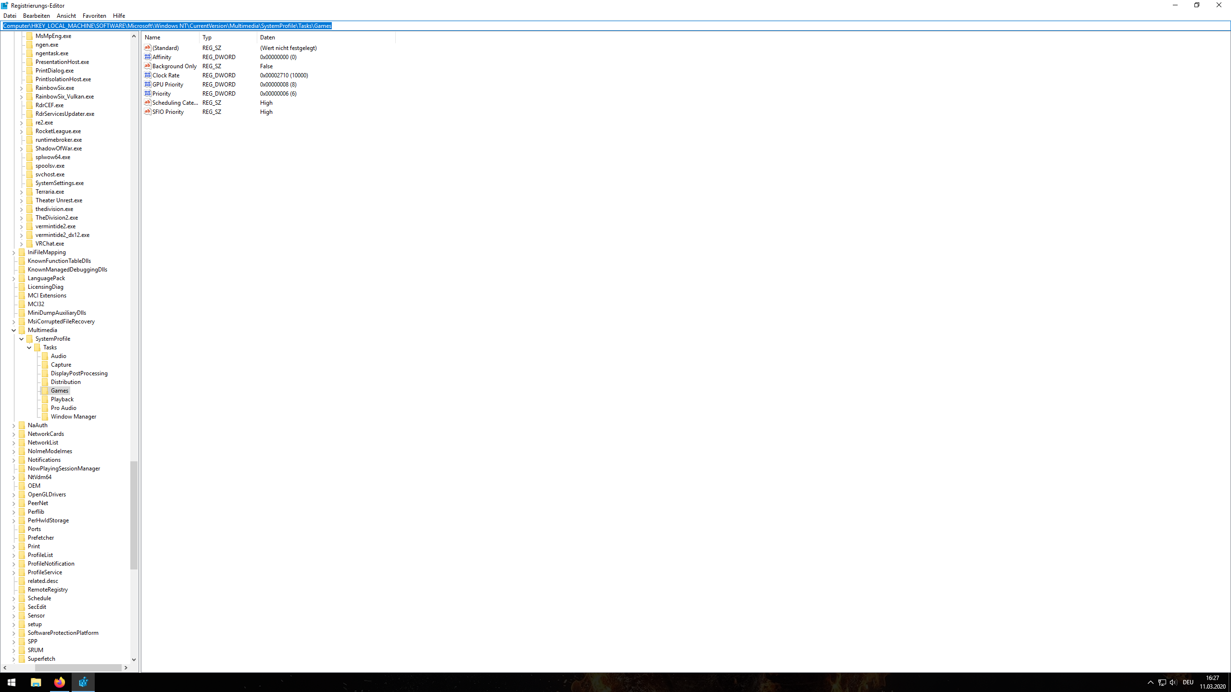Select the DisplayPostProcessing key
The width and height of the screenshot is (1231, 692).
pyautogui.click(x=79, y=373)
